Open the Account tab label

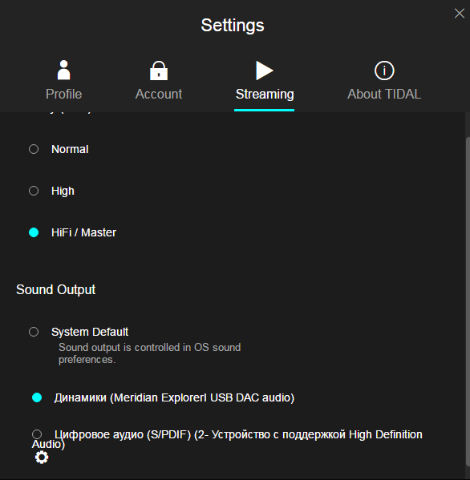tap(159, 94)
